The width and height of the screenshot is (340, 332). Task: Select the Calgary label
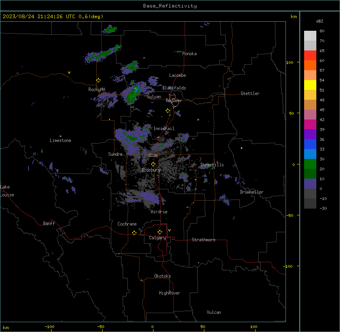[x=158, y=238]
